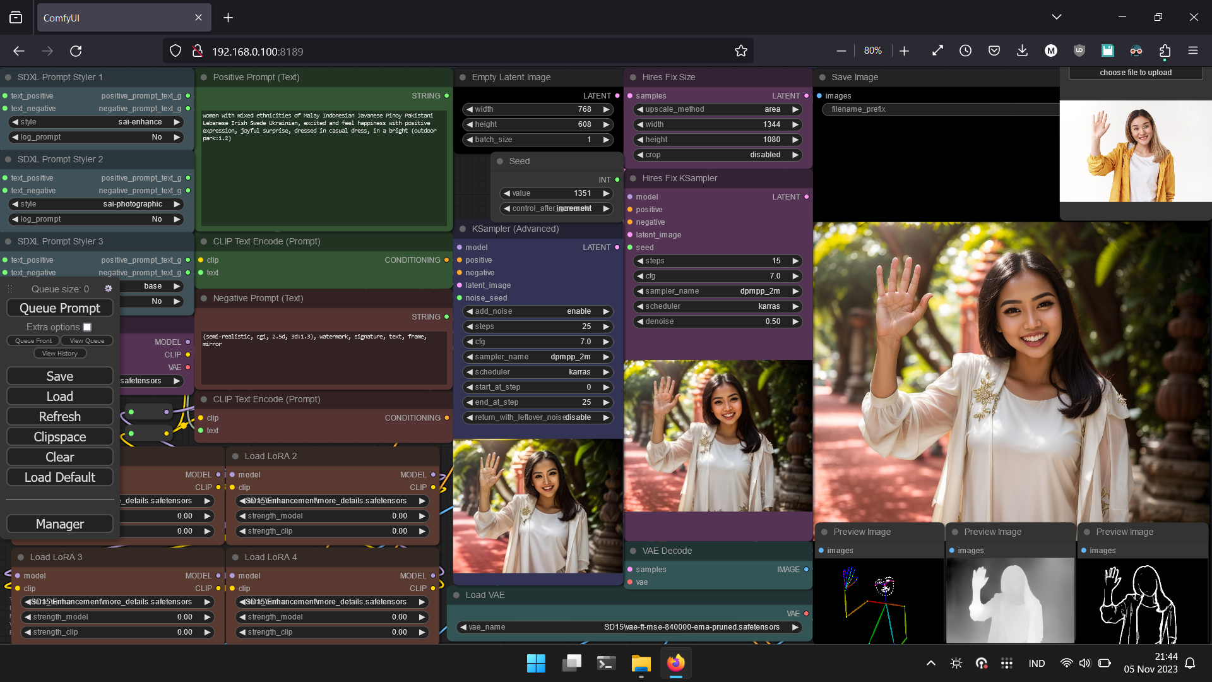Click the View History button
The height and width of the screenshot is (682, 1212).
tap(60, 354)
